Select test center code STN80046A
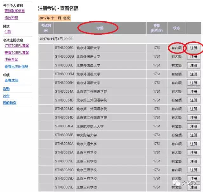The width and height of the screenshot is (203, 192). [64, 126]
